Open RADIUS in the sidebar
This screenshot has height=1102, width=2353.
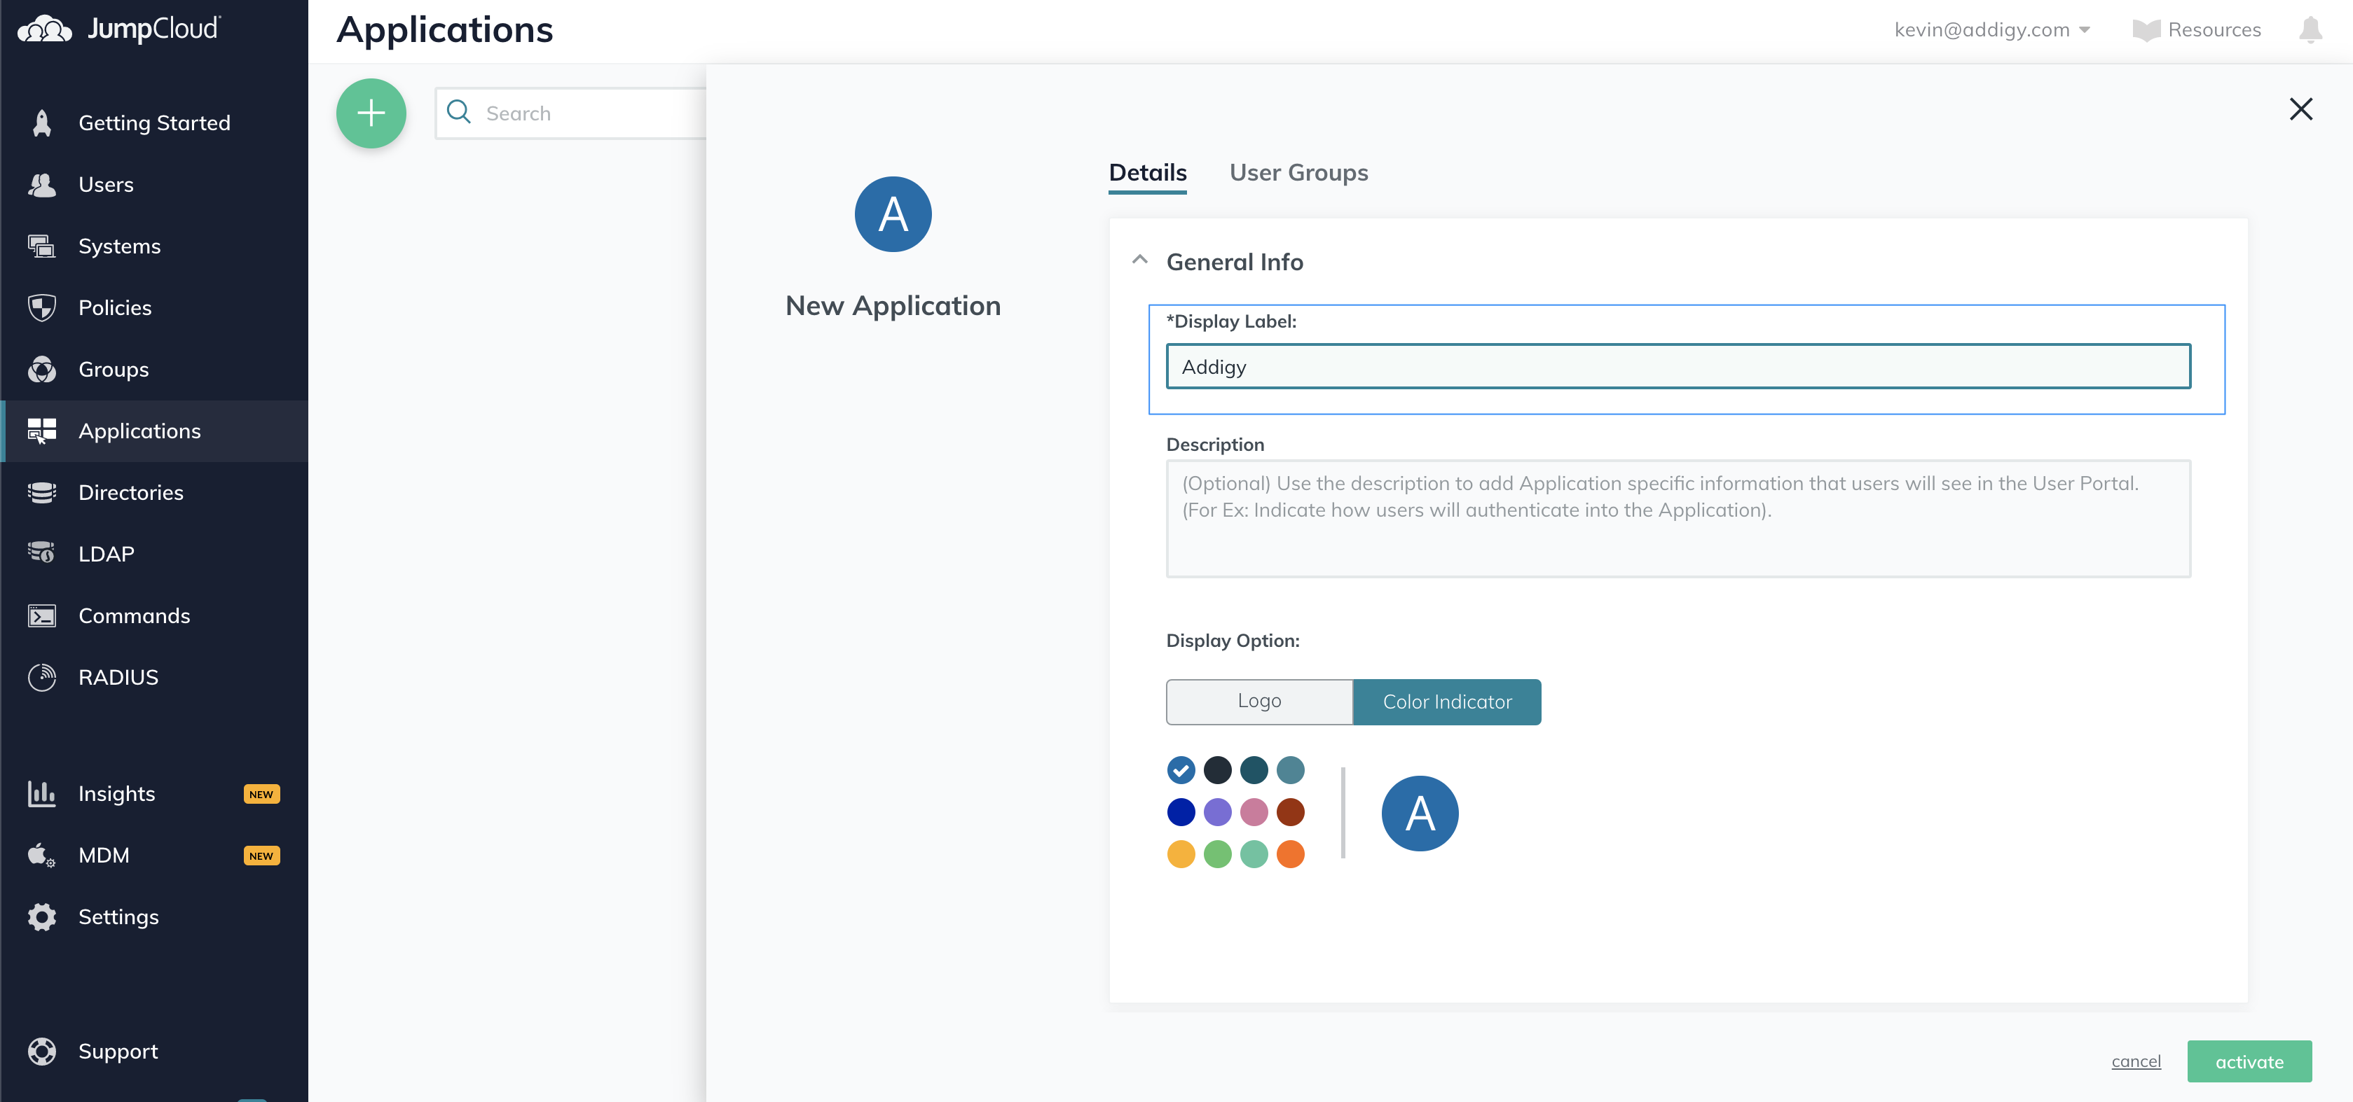(154, 676)
